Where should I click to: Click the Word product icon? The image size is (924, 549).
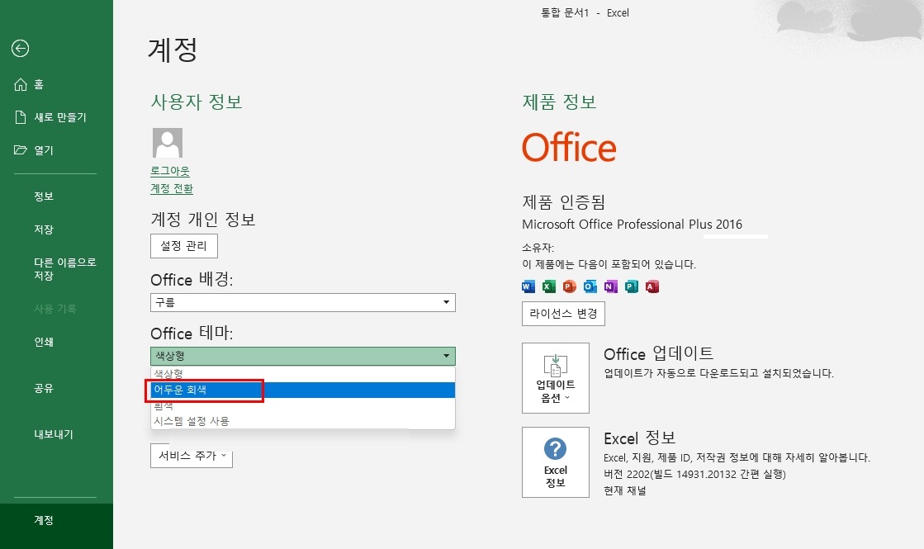528,286
